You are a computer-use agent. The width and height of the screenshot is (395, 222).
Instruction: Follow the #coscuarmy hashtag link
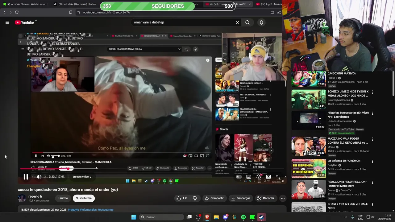tap(106, 210)
